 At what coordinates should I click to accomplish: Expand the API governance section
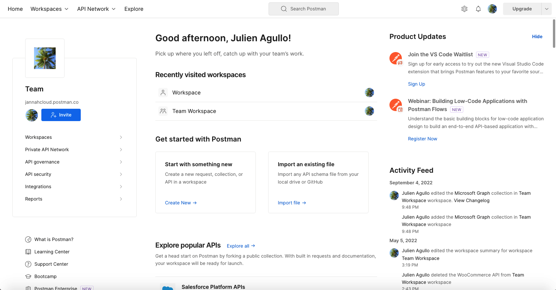[x=121, y=162]
